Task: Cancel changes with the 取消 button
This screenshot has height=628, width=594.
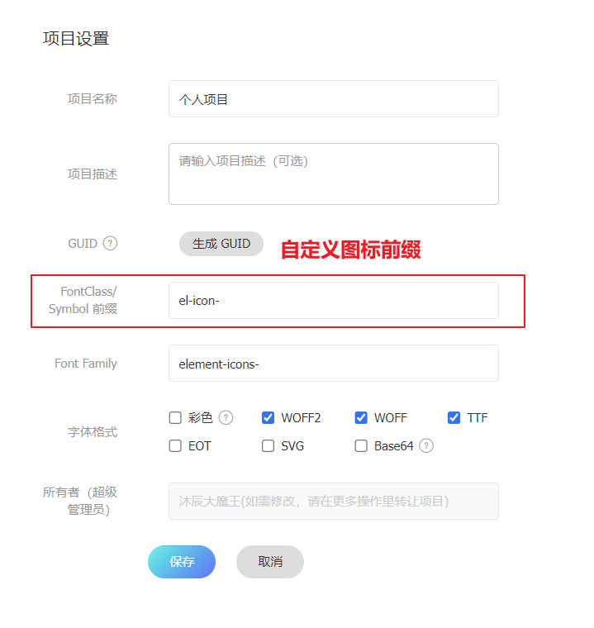Action: point(270,562)
